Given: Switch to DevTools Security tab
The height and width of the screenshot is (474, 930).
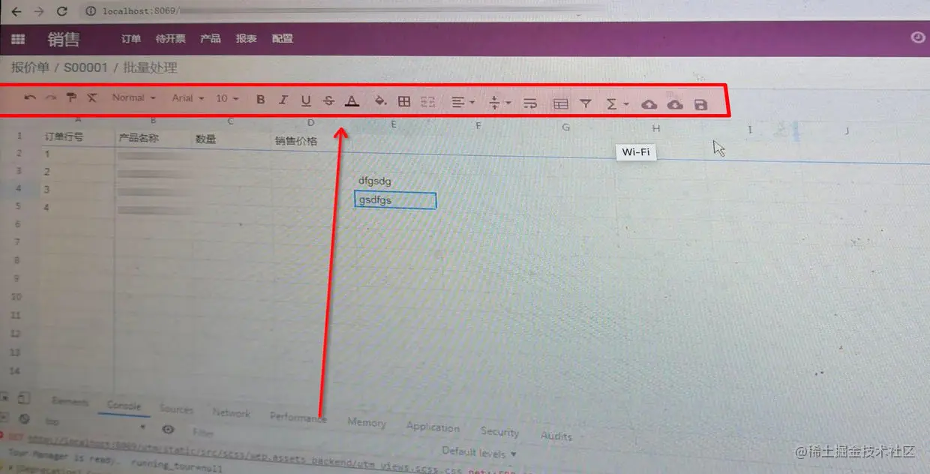Looking at the screenshot, I should click(x=499, y=431).
